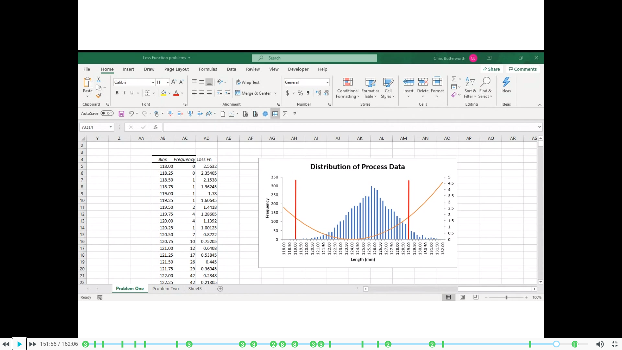This screenshot has width=622, height=350.
Task: Open Conditional Formatting
Action: [348, 88]
